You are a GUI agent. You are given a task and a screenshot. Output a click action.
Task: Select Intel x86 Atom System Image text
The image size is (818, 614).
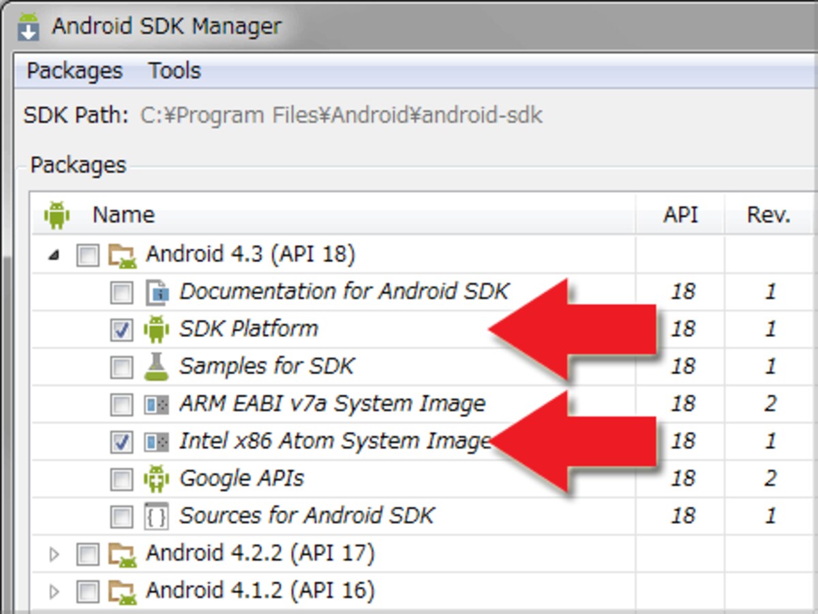pyautogui.click(x=335, y=441)
